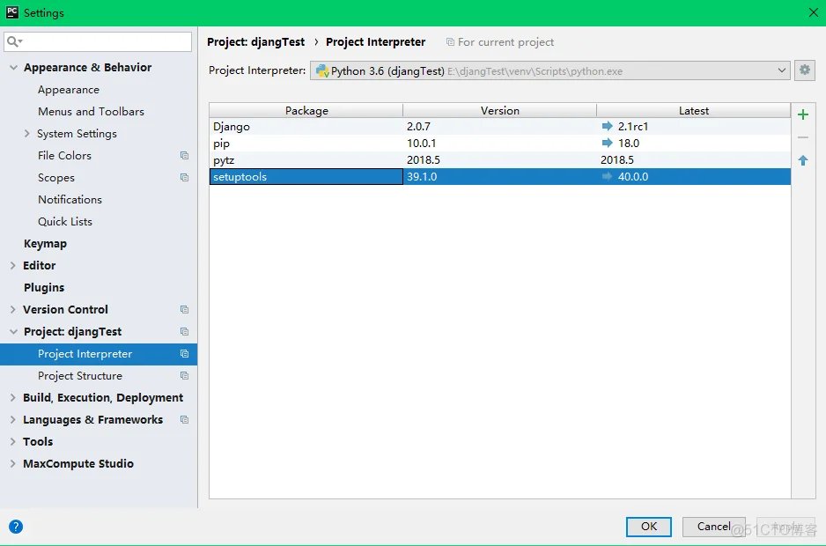This screenshot has height=546, width=826.
Task: Expand the Version Control section
Action: (12, 309)
